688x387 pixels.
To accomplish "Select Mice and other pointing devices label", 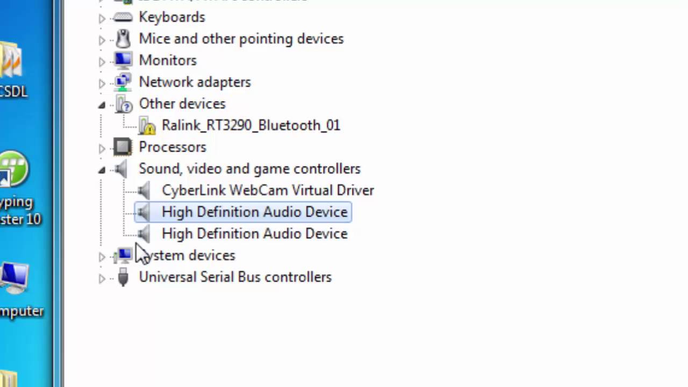I will [241, 39].
